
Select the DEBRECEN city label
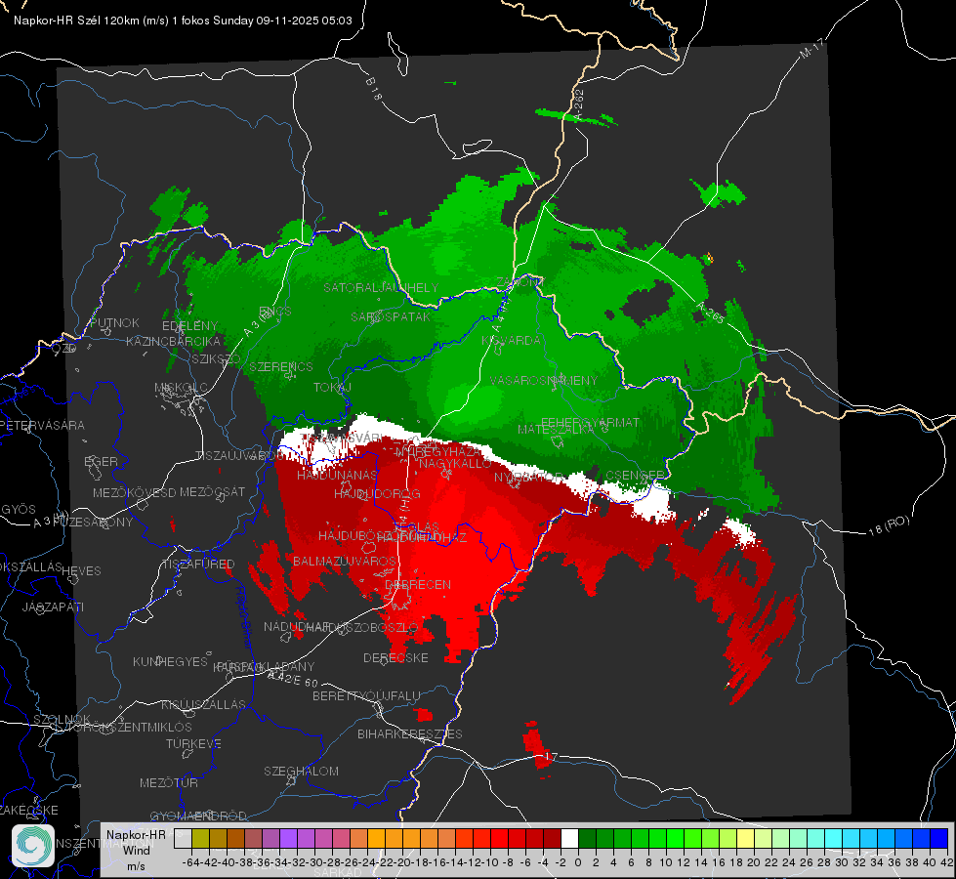click(x=418, y=584)
